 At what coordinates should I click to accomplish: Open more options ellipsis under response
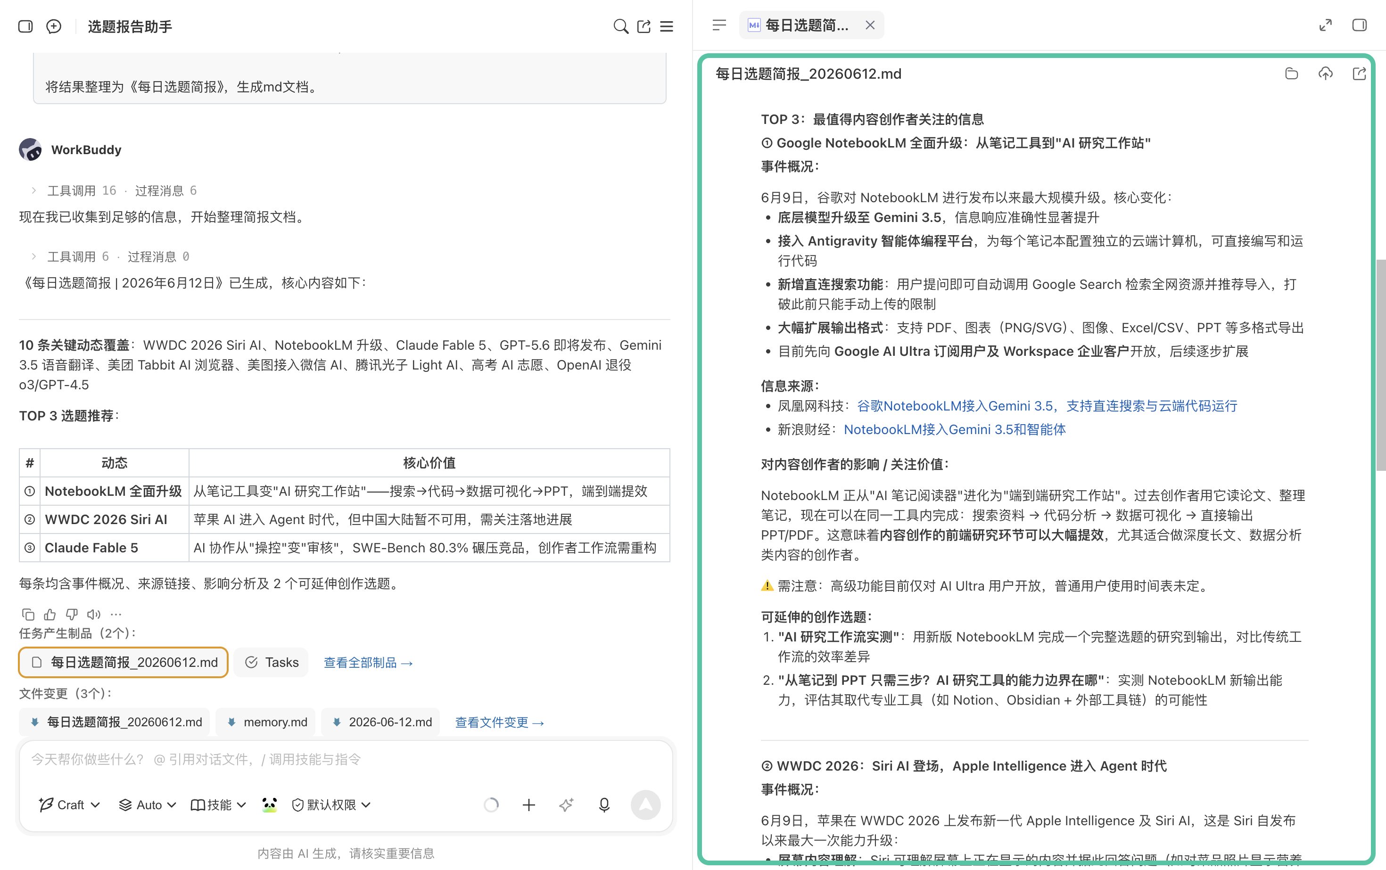coord(116,615)
